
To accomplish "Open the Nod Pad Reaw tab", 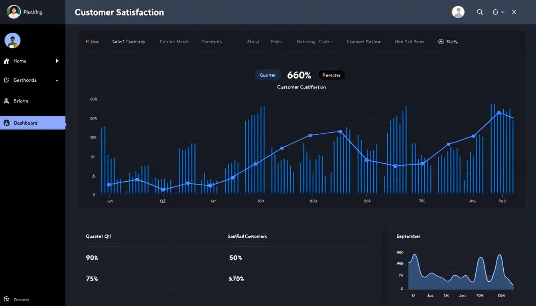I will coord(409,41).
